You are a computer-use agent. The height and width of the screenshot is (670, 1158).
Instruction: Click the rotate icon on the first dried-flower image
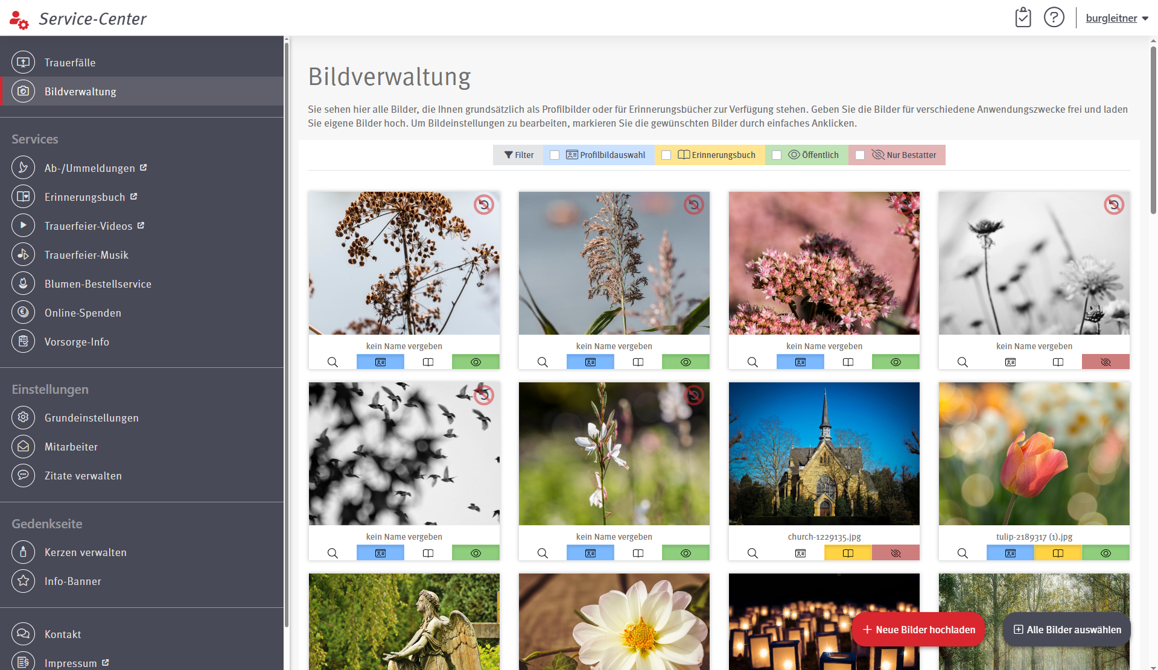click(x=483, y=205)
